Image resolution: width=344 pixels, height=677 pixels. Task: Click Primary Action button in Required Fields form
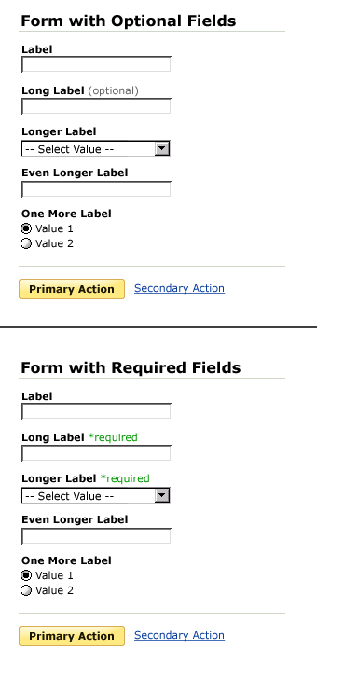point(72,636)
